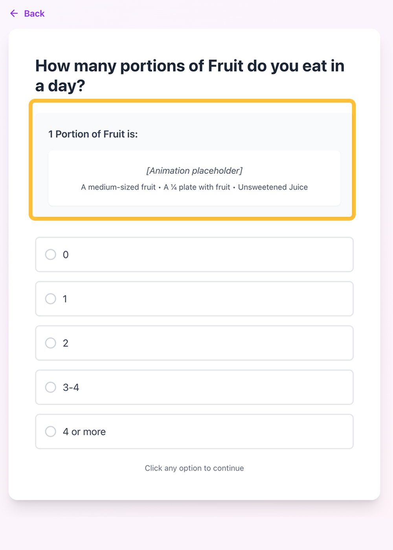Image resolution: width=393 pixels, height=550 pixels.
Task: Mark the '4 or more' radio button
Action: coord(51,432)
